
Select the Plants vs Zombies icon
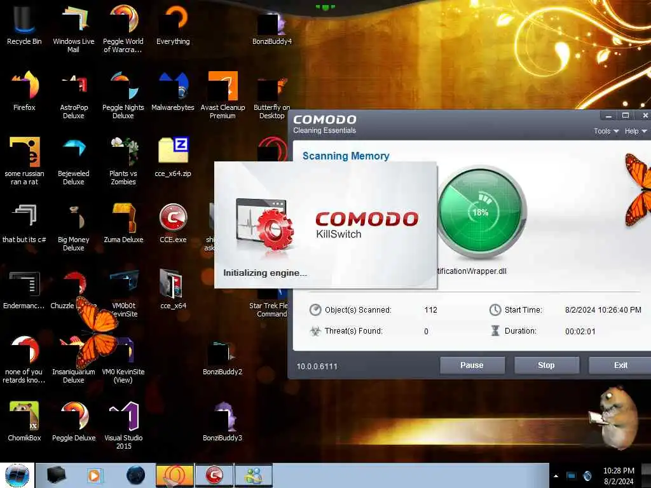pos(123,161)
